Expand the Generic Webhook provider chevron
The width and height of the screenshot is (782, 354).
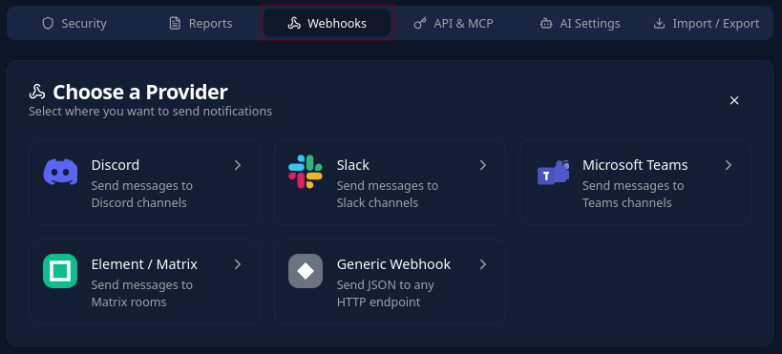[x=483, y=264]
